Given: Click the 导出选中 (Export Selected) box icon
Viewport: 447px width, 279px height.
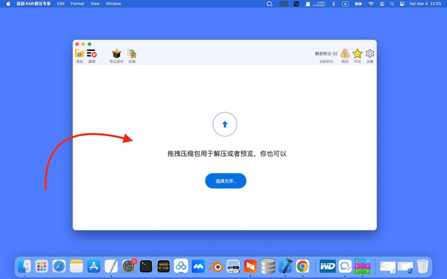Looking at the screenshot, I should click(x=116, y=54).
